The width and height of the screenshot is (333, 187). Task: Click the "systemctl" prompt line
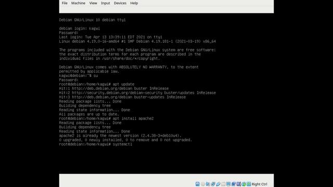[96, 144]
